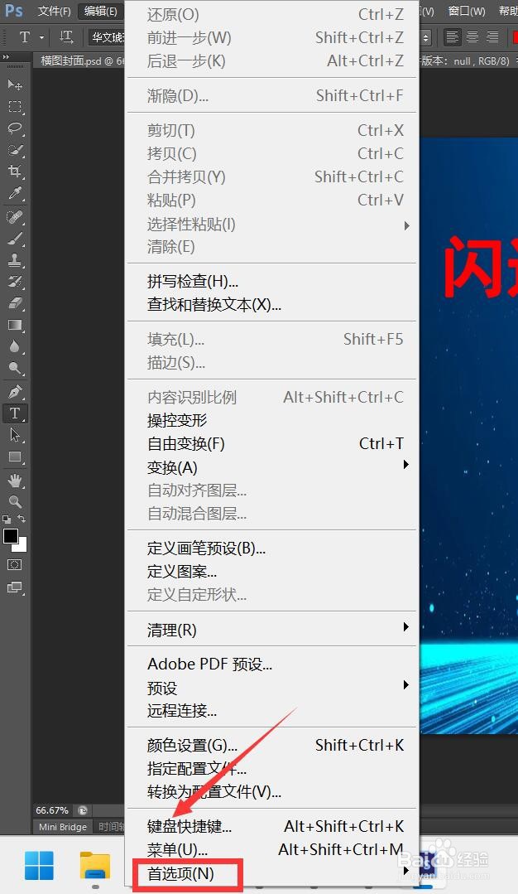This screenshot has width=518, height=894.
Task: Choose 定义画笔预设(B)... menu item
Action: point(272,548)
